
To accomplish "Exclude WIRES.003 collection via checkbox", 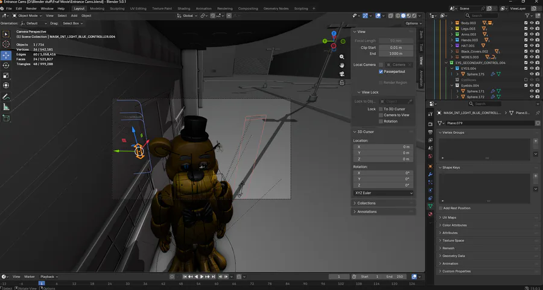I will (526, 57).
